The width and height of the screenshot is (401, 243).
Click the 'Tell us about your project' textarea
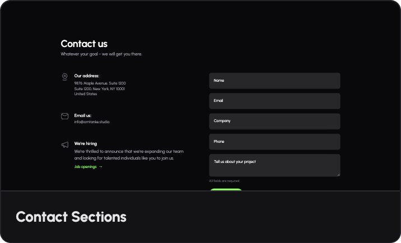click(274, 166)
